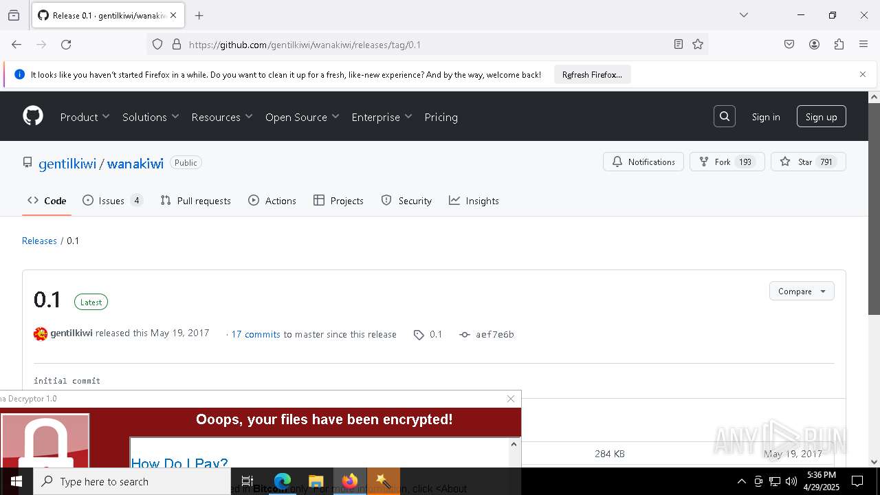Go back to the previous page
This screenshot has height=495, width=880.
pos(16,45)
